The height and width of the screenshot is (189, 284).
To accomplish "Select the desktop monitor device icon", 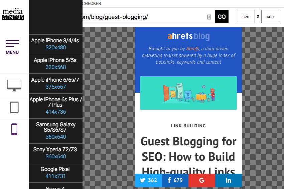I will click(14, 85).
